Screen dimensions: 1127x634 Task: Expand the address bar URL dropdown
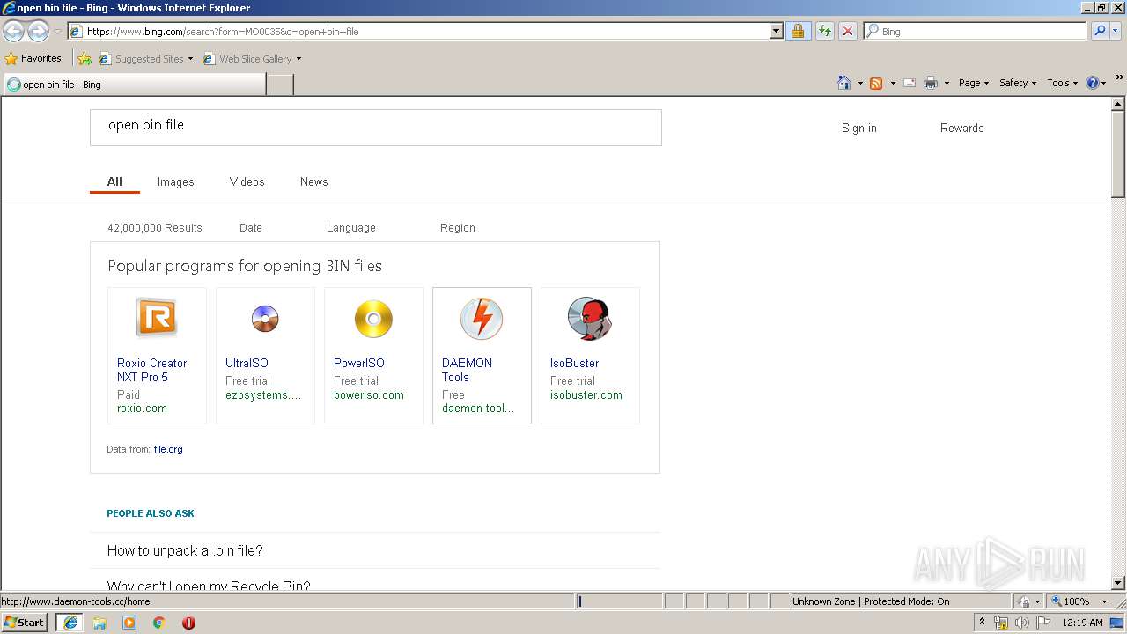776,31
